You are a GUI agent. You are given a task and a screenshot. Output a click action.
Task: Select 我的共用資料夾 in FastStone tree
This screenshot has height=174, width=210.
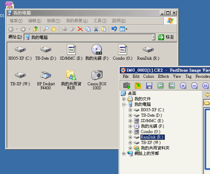[155, 148]
